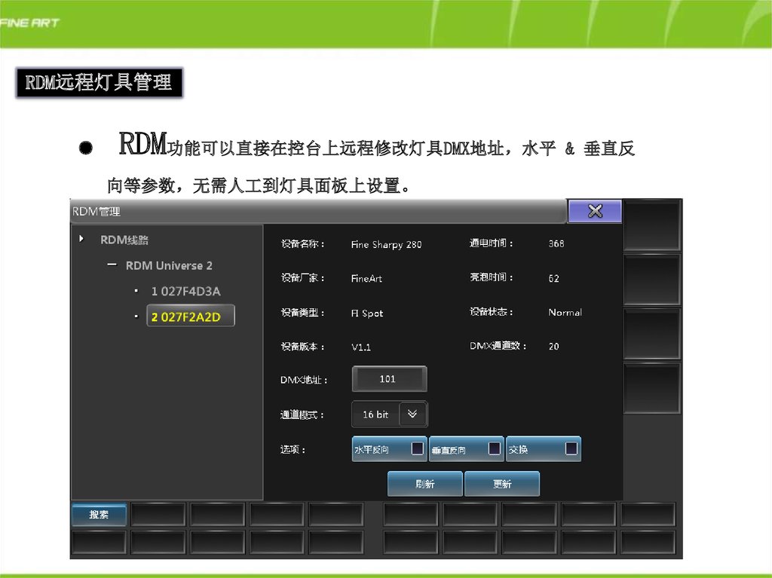The image size is (772, 578).
Task: Click the RDM远程灯具管理 heading label
Action: [x=99, y=82]
